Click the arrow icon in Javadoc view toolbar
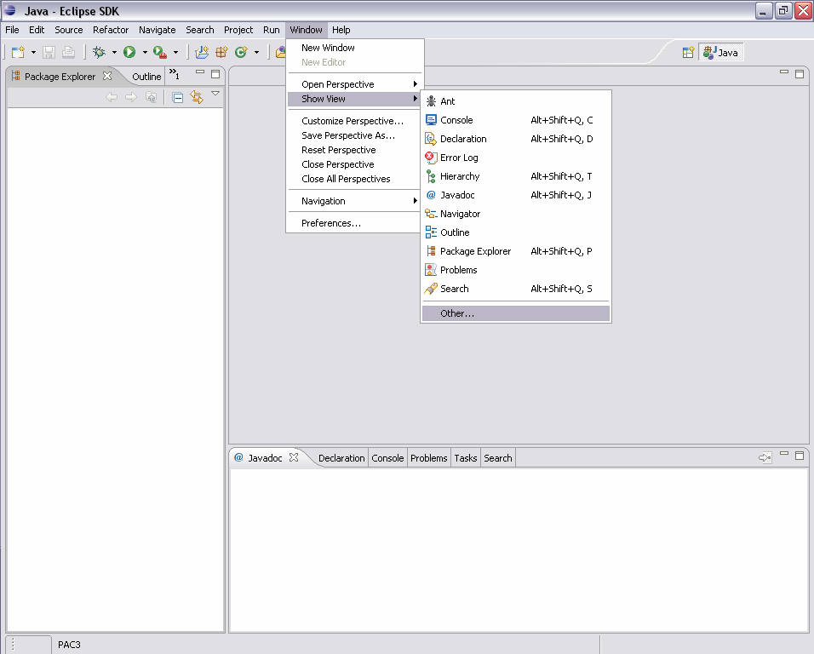 coord(765,457)
